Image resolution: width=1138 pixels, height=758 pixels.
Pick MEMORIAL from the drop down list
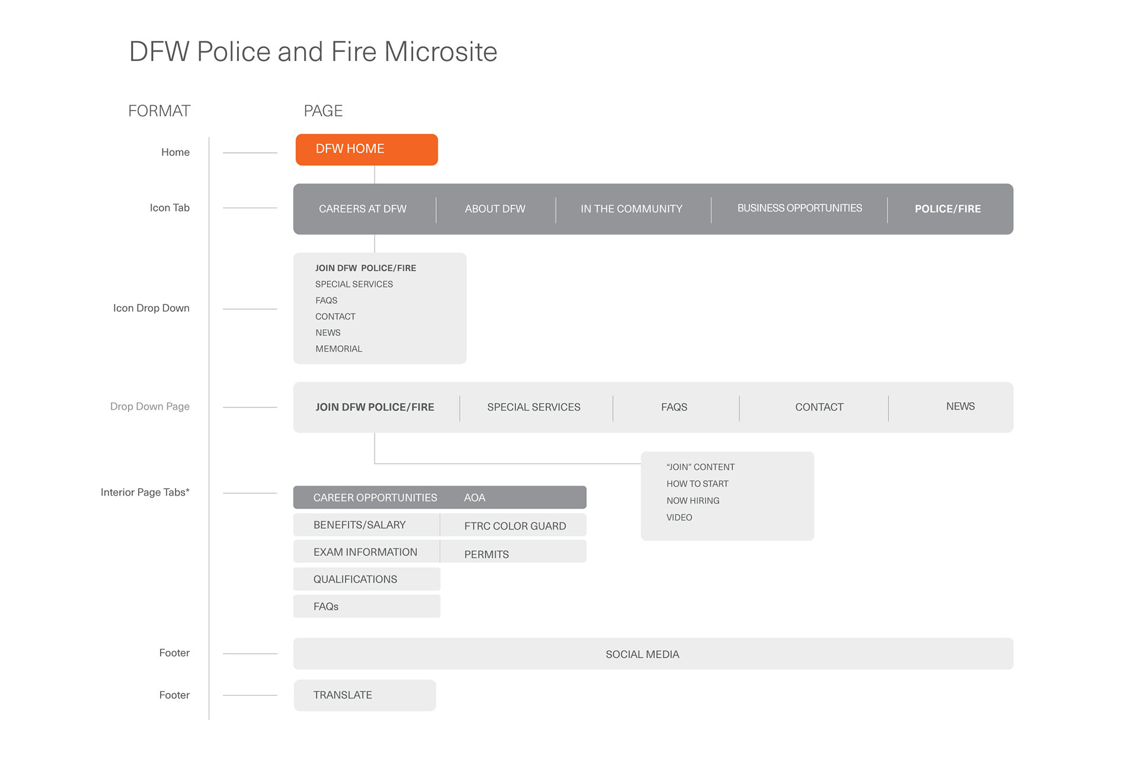pyautogui.click(x=338, y=349)
